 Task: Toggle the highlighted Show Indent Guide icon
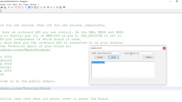click(x=29, y=7)
